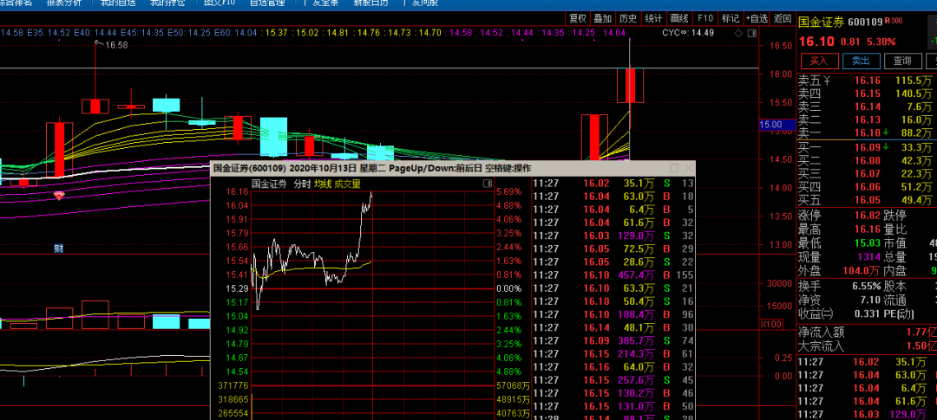Click the 卖四 price 16.15 row
This screenshot has height=420, width=937.
tap(867, 94)
